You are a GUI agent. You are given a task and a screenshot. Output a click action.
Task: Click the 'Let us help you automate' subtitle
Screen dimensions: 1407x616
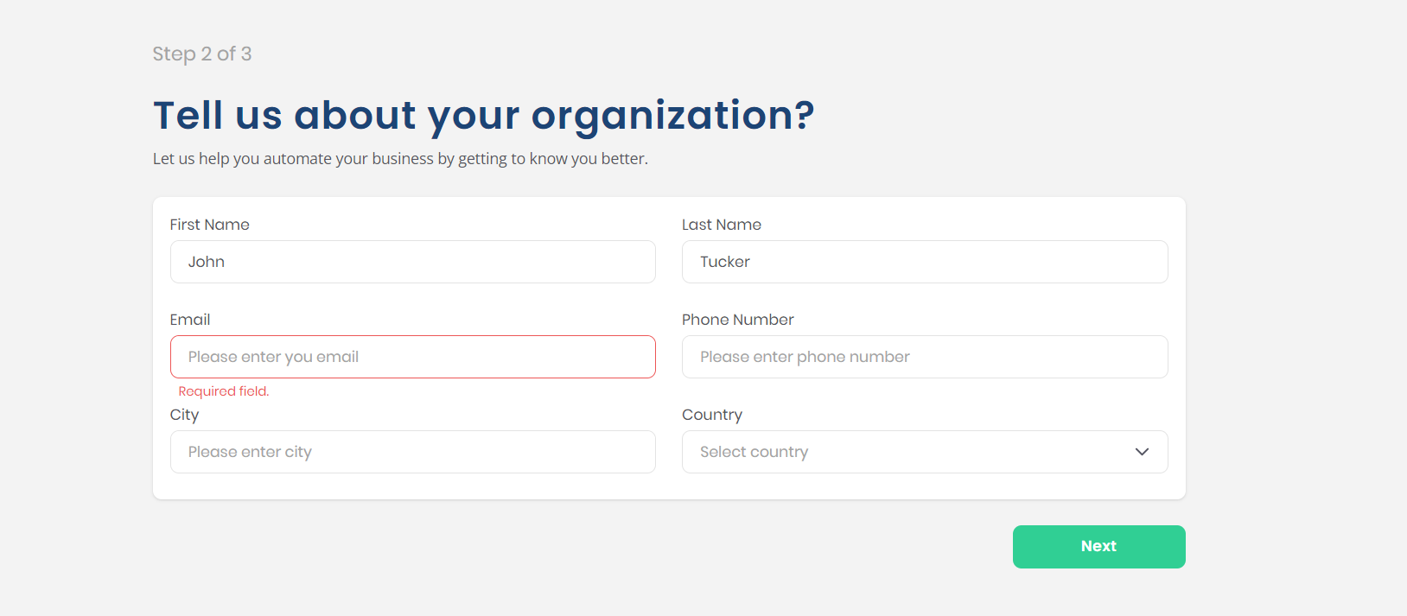(x=400, y=159)
